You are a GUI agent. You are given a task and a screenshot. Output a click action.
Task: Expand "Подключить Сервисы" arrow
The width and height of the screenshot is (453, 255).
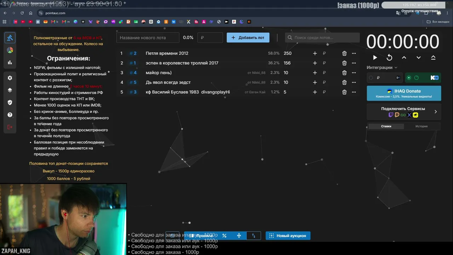point(435,112)
